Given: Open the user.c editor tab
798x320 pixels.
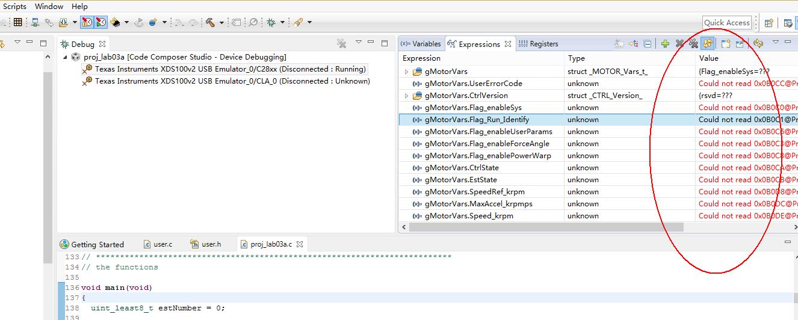Looking at the screenshot, I should (x=158, y=244).
